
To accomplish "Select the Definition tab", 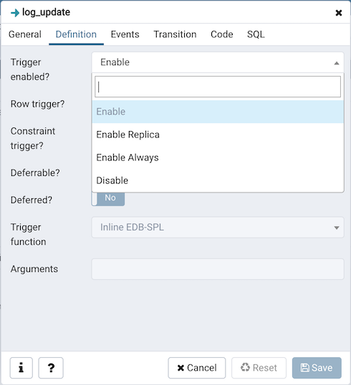I will coord(76,34).
